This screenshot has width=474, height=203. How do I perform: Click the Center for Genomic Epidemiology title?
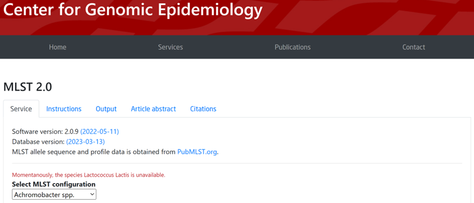pos(133,10)
